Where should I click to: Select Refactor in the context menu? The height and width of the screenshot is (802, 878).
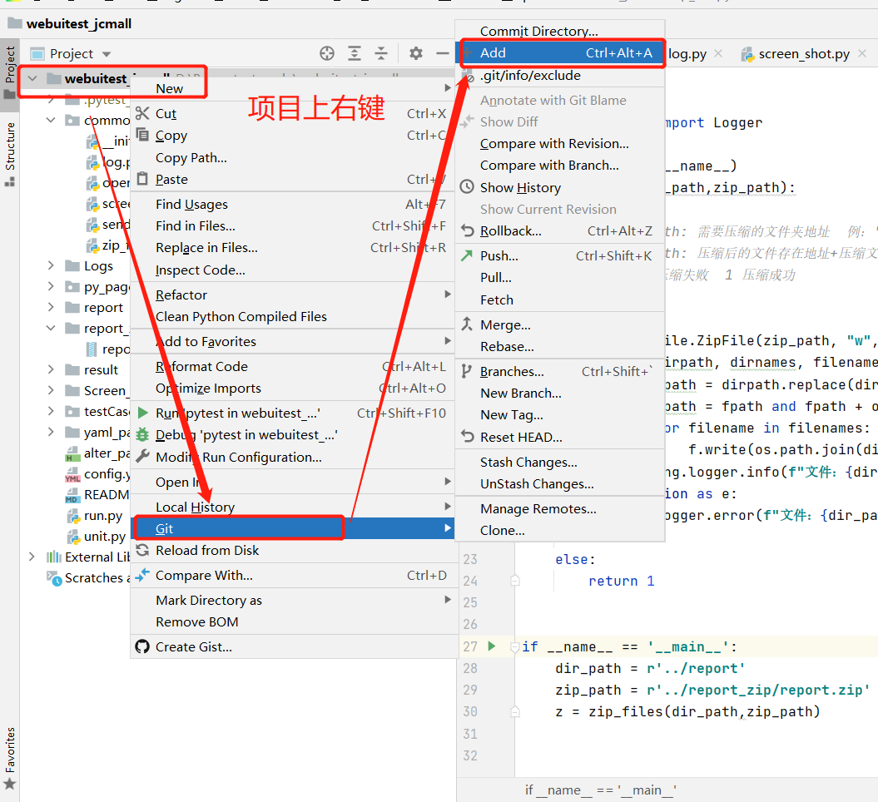tap(292, 295)
